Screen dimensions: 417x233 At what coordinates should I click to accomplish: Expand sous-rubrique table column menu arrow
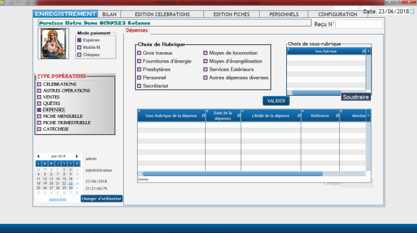click(x=369, y=51)
